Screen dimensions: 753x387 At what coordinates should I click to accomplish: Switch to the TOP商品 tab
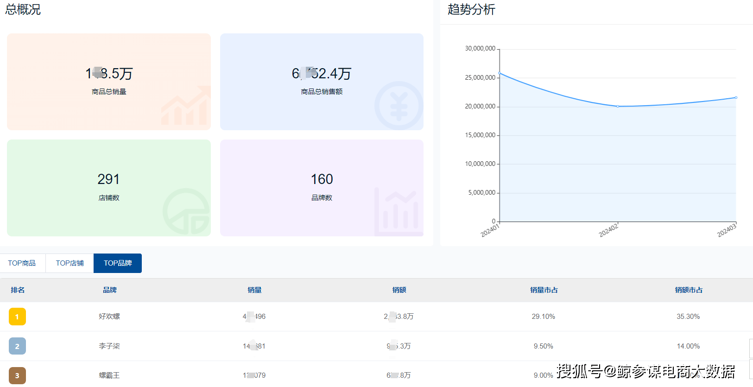coord(22,263)
